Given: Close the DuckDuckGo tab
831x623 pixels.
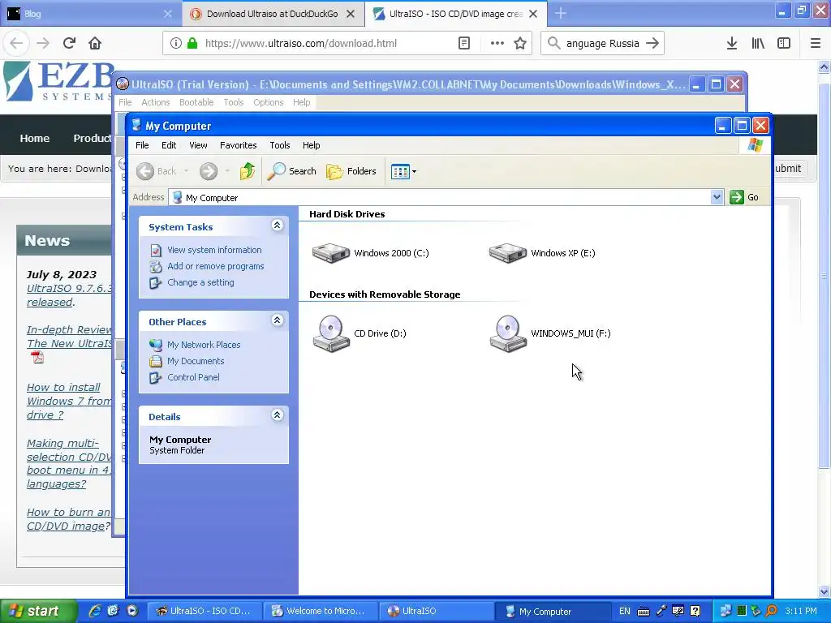Looking at the screenshot, I should 351,14.
